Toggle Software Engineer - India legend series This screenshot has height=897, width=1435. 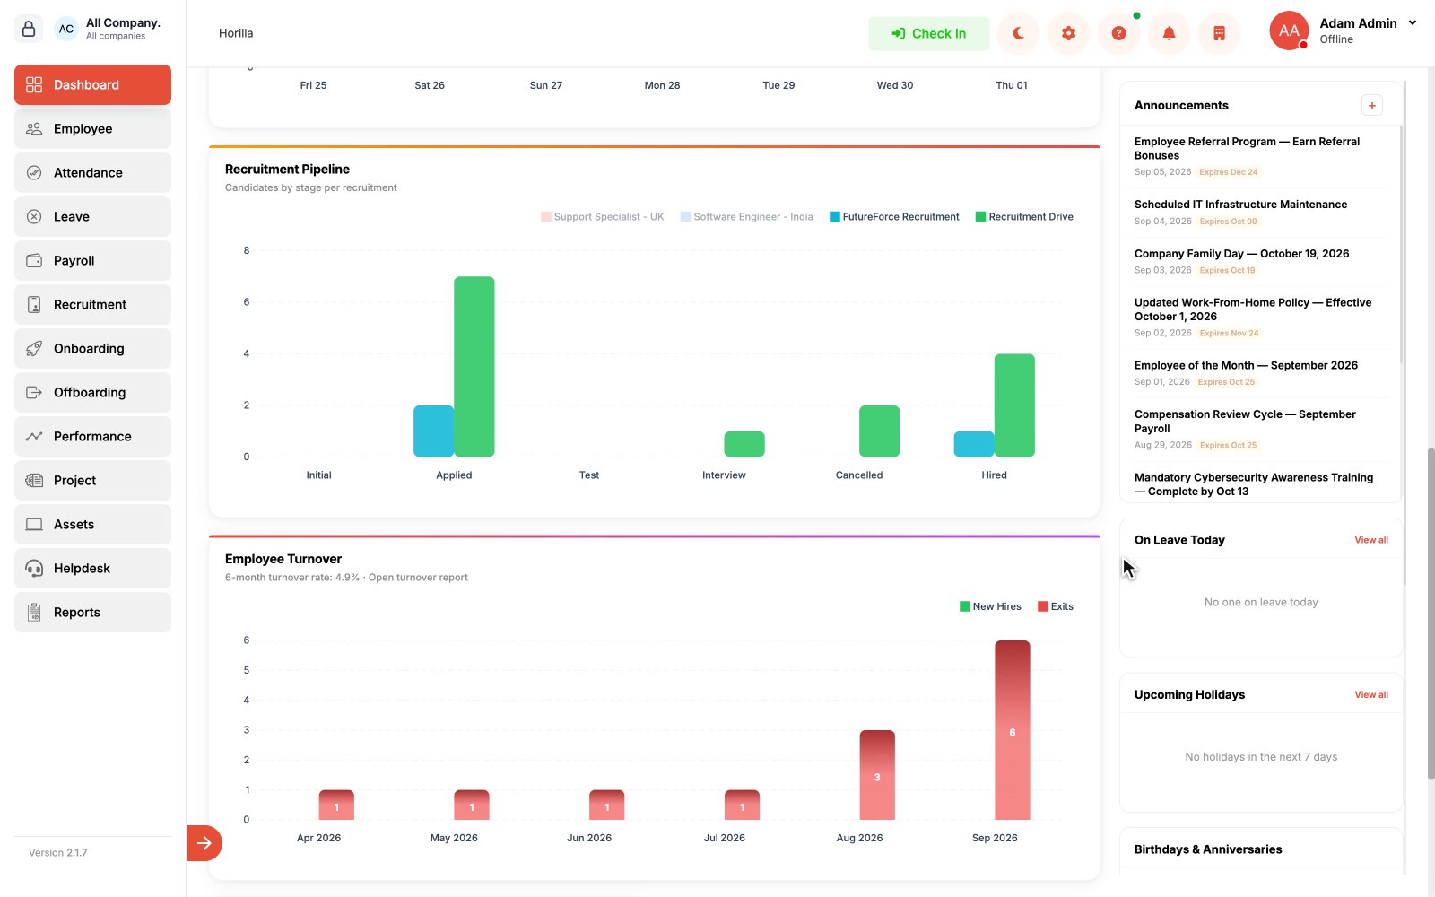746,217
